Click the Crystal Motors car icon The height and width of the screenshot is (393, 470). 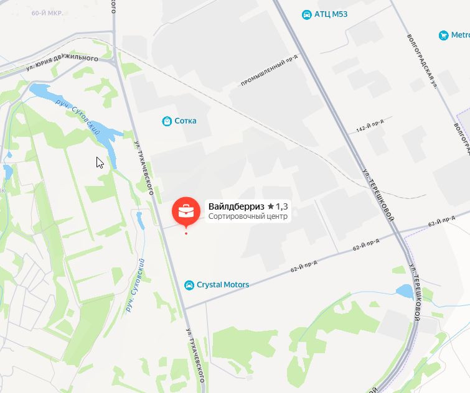(189, 285)
